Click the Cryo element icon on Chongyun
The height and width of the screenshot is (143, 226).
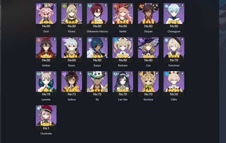[x=166, y=6]
